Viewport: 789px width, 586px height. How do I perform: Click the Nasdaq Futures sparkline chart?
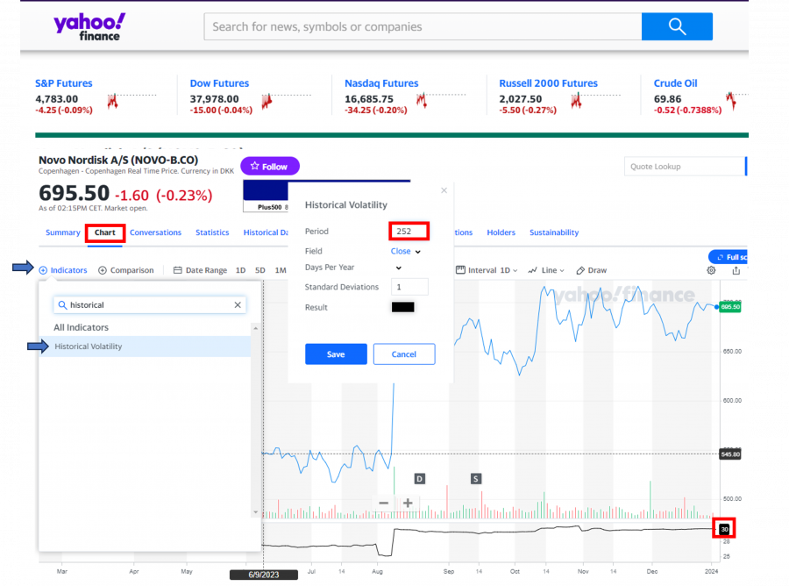441,100
